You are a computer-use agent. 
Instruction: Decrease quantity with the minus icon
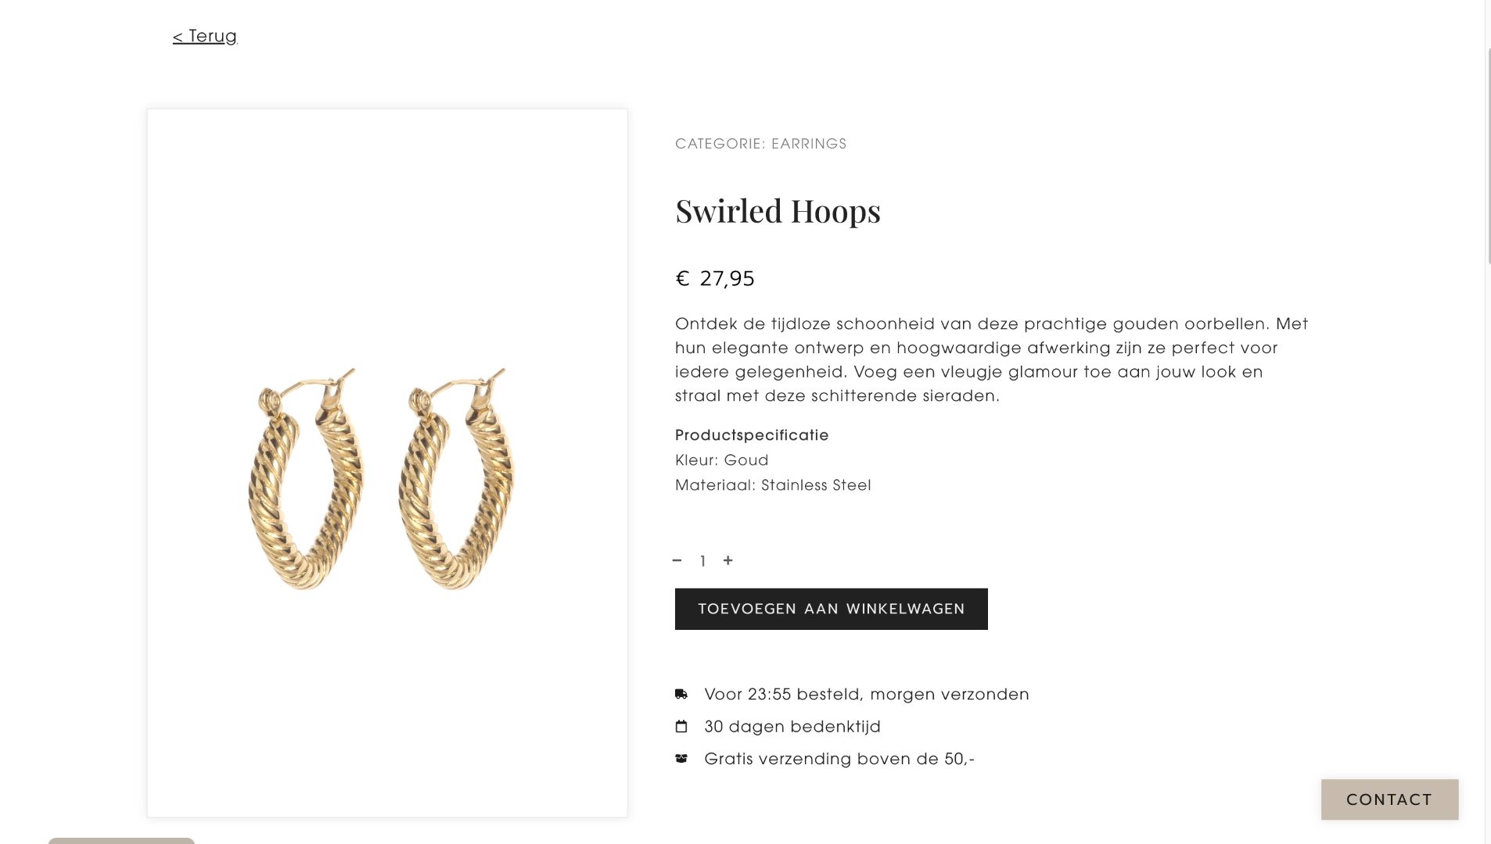pyautogui.click(x=677, y=560)
